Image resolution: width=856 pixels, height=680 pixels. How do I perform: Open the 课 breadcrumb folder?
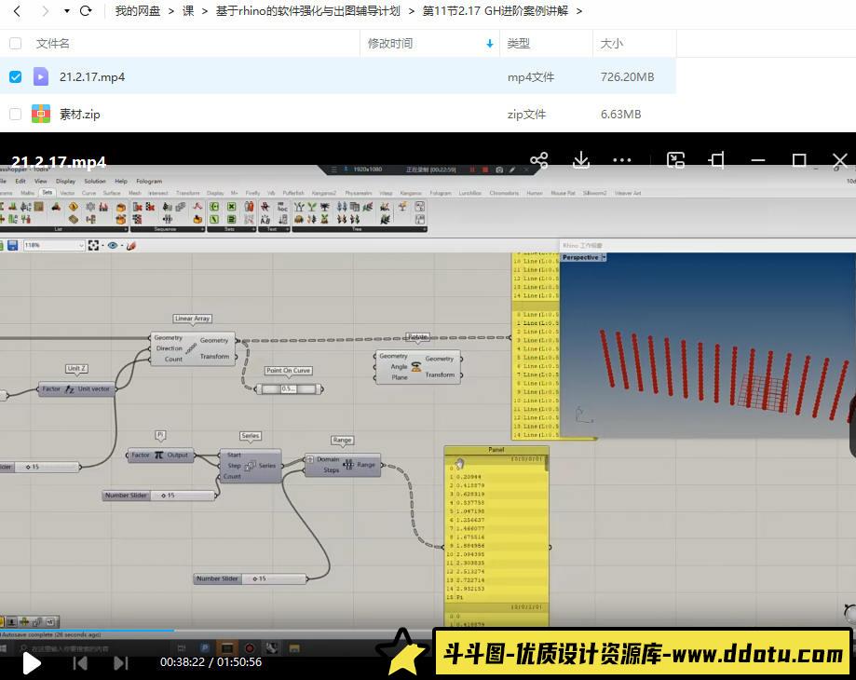(188, 11)
